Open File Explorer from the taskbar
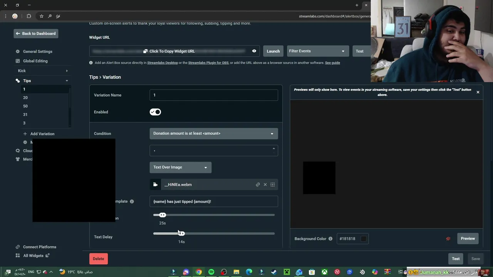493x277 pixels. coord(236,272)
